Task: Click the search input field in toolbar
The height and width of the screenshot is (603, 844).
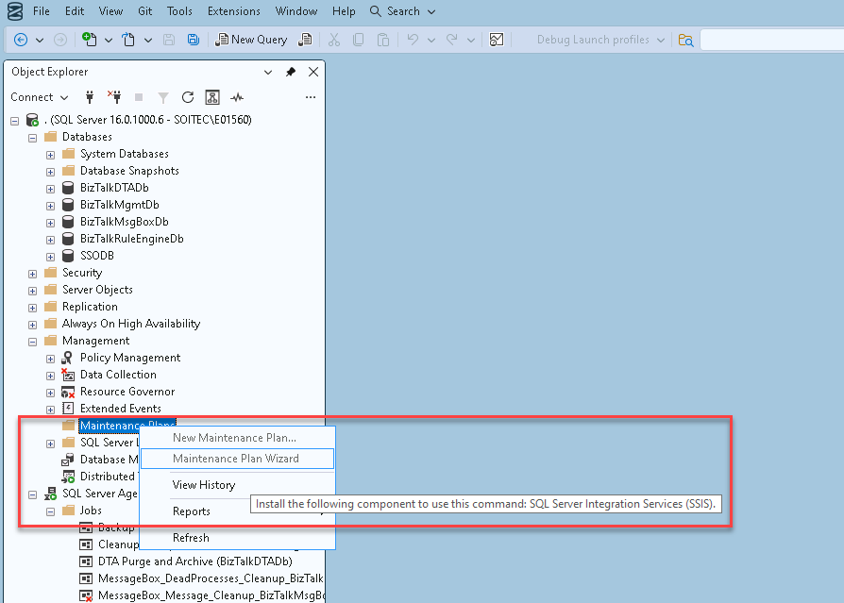Action: (772, 40)
